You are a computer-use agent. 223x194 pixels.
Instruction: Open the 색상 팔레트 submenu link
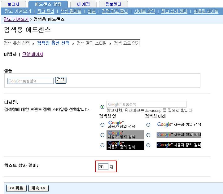71,11
